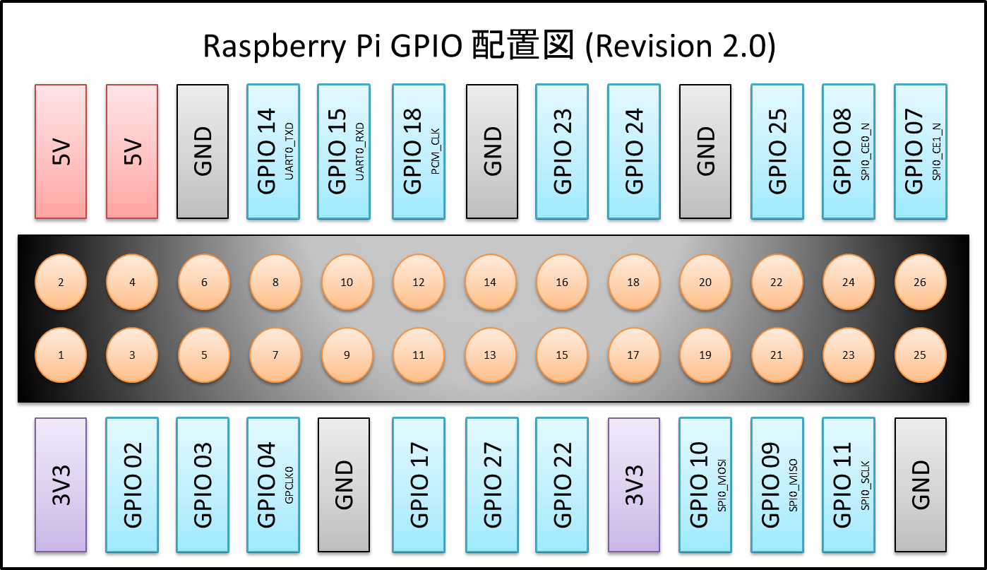This screenshot has height=570, width=987.
Task: Select pin circle number 11
Action: coord(419,355)
